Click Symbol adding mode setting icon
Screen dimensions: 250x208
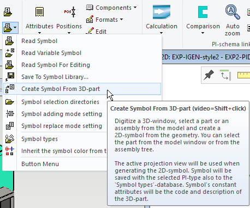tap(10, 114)
